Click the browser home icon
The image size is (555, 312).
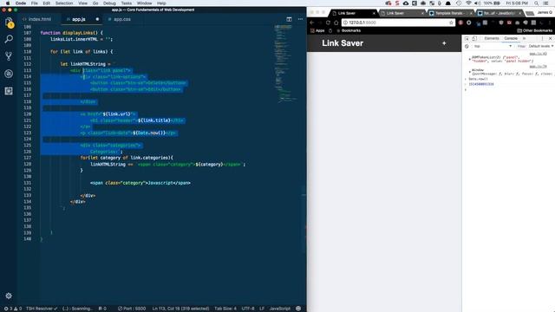tap(336, 23)
